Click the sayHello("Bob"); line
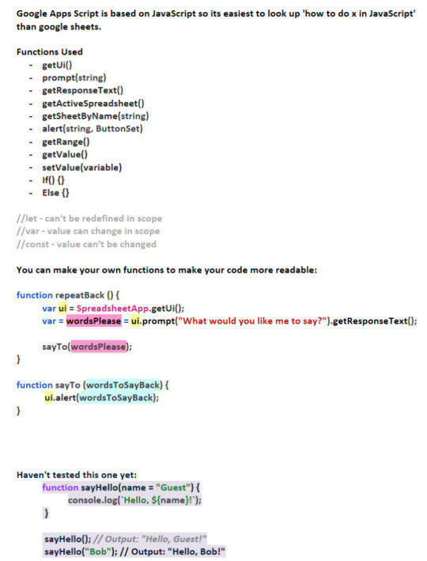This screenshot has width=427, height=561. pyautogui.click(x=134, y=552)
